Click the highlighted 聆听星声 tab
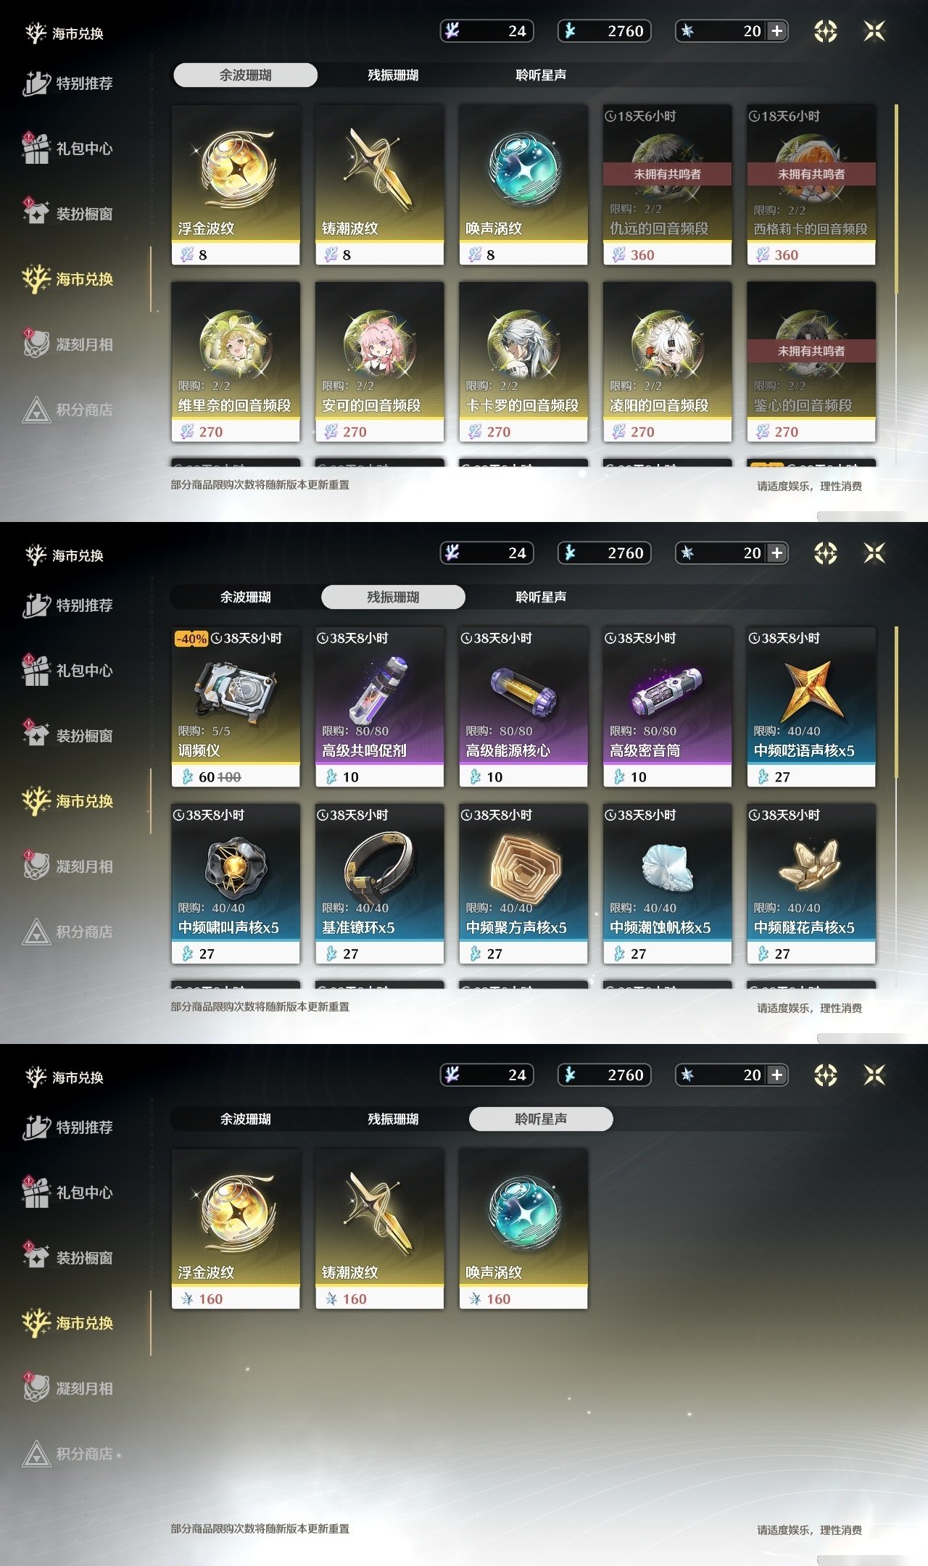 point(541,1119)
